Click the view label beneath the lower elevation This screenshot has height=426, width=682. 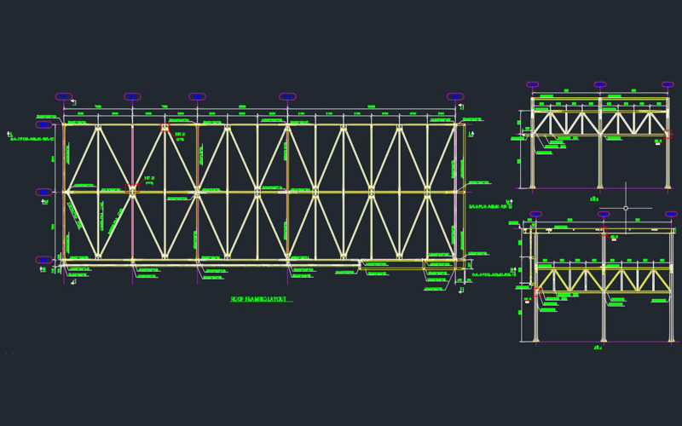(x=598, y=348)
